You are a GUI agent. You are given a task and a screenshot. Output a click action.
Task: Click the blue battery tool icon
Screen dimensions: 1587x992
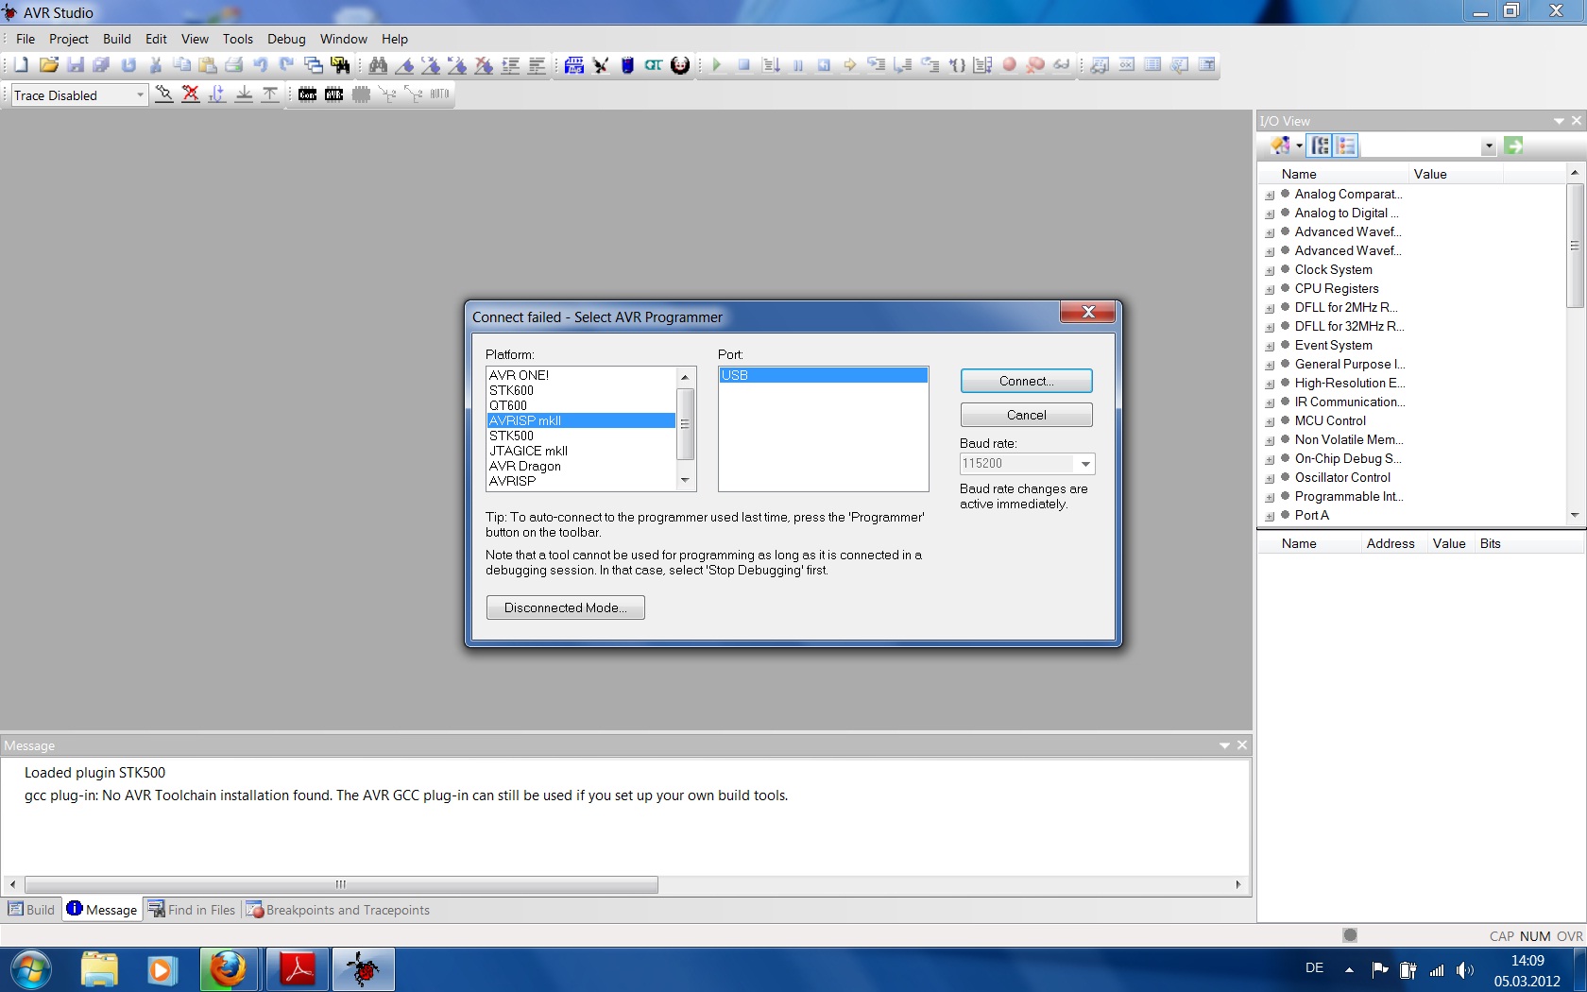[627, 65]
